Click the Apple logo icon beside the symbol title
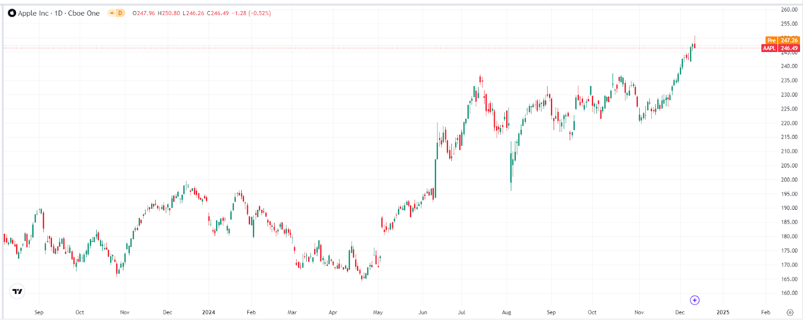 (12, 13)
